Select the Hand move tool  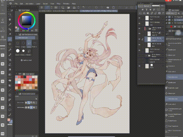(10, 19)
